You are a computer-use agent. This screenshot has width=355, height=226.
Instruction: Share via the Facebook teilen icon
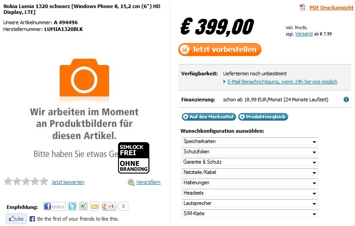coord(54,206)
